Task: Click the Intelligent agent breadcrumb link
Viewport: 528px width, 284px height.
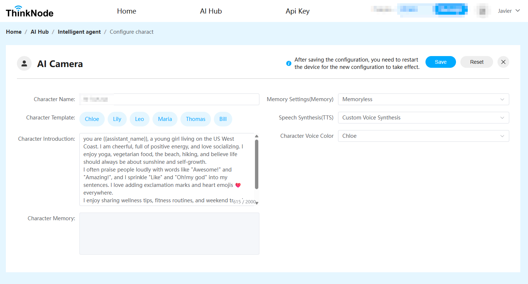Action: click(79, 32)
